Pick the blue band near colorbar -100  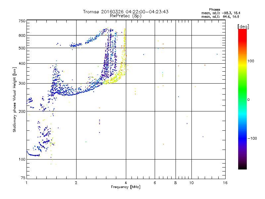(242, 138)
